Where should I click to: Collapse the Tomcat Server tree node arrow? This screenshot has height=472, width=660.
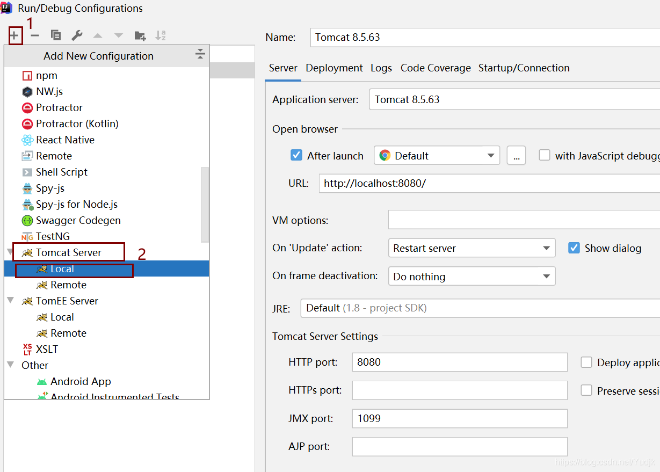[11, 252]
